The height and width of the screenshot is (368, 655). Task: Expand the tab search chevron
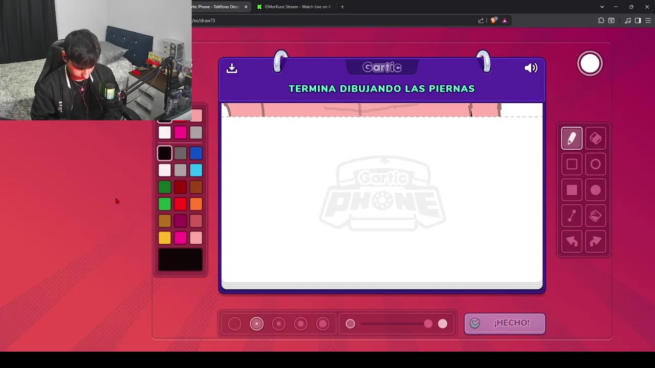click(602, 7)
